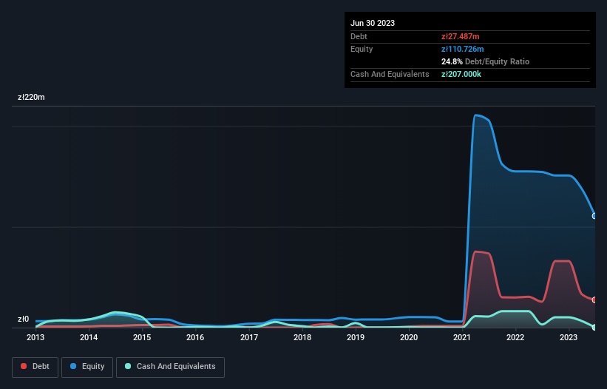Toggle Cash And Equivalents legend button
Screen dimensions: 607x389
click(x=170, y=368)
